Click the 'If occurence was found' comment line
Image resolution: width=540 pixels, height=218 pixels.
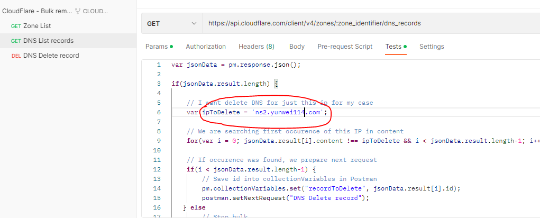pos(282,160)
